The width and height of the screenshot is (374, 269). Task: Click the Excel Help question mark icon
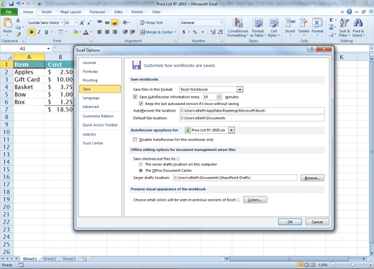(350, 12)
